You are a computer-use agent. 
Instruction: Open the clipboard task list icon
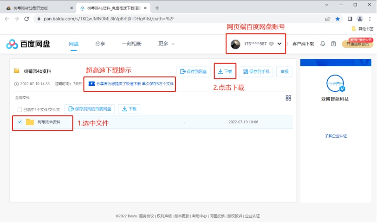pos(333,44)
